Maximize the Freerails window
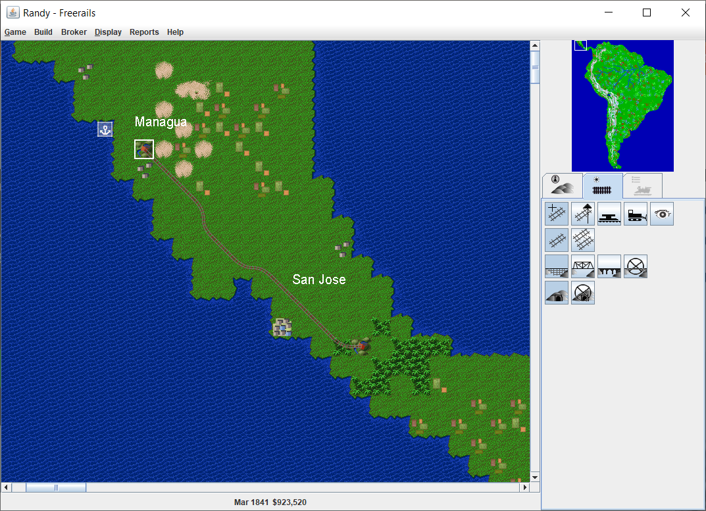706x511 pixels. click(x=647, y=12)
